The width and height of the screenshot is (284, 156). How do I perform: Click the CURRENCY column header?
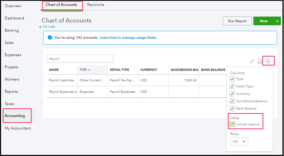(153, 70)
